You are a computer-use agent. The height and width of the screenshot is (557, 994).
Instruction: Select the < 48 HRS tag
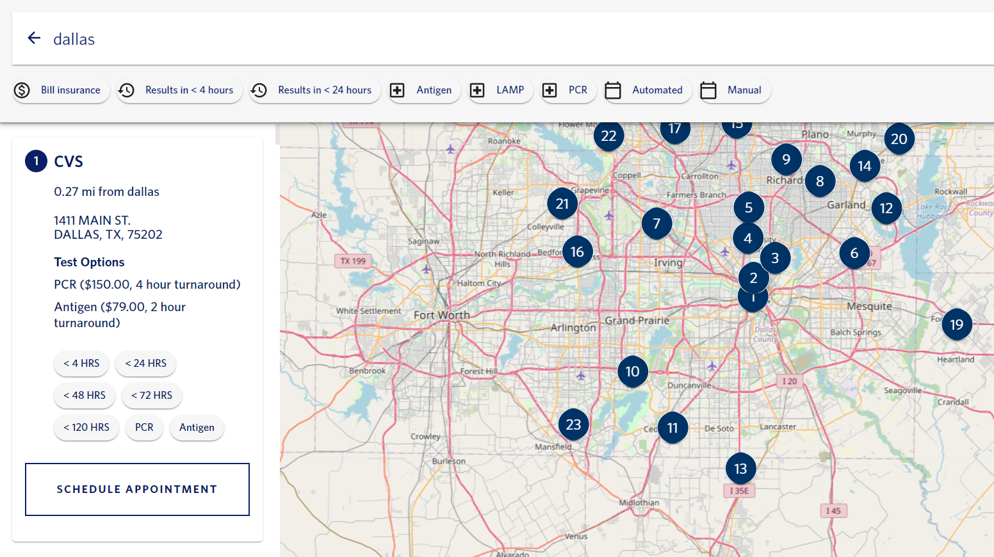tap(85, 395)
